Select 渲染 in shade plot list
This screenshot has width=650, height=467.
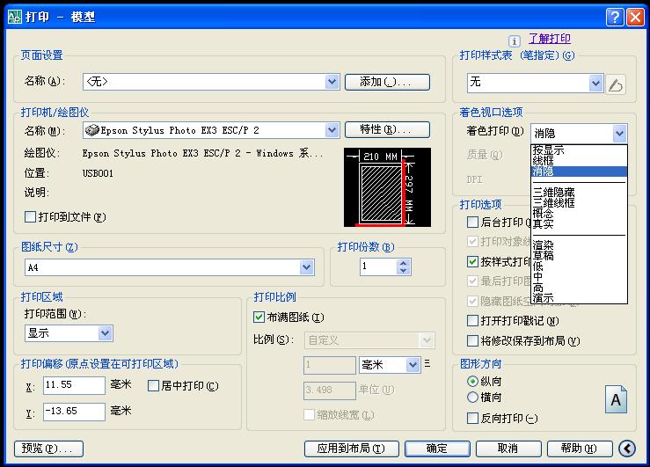[x=579, y=245]
